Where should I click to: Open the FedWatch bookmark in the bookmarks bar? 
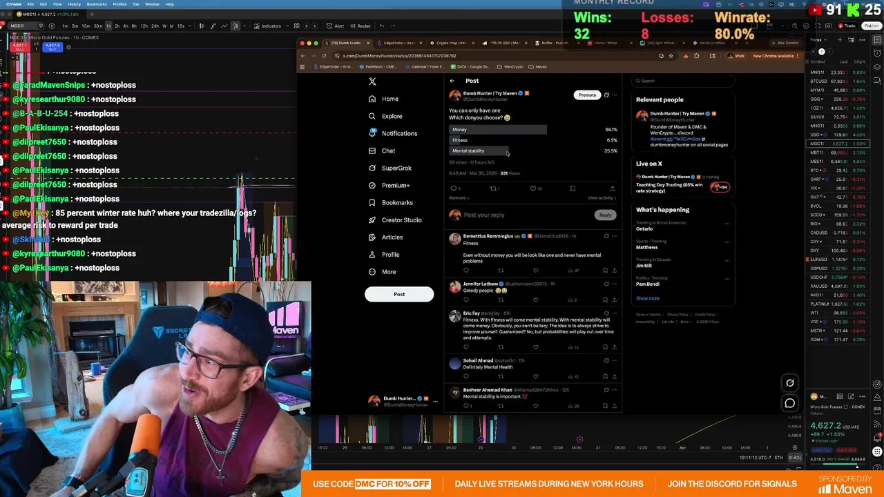(380, 67)
